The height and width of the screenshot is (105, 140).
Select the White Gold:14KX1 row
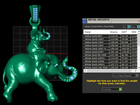(x=111, y=64)
